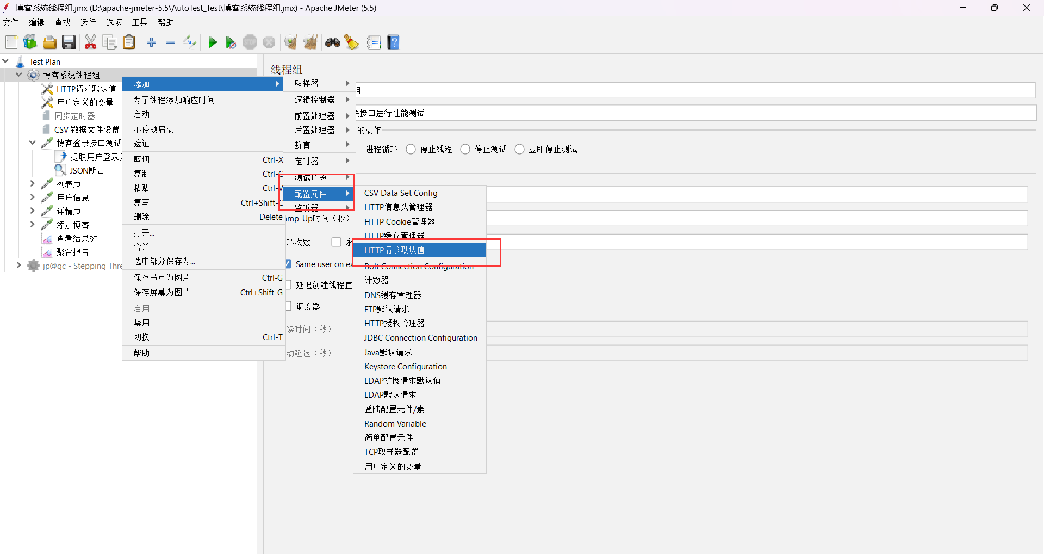
Task: Expand the jp@gc Stepping Thread node
Action: [x=19, y=266]
